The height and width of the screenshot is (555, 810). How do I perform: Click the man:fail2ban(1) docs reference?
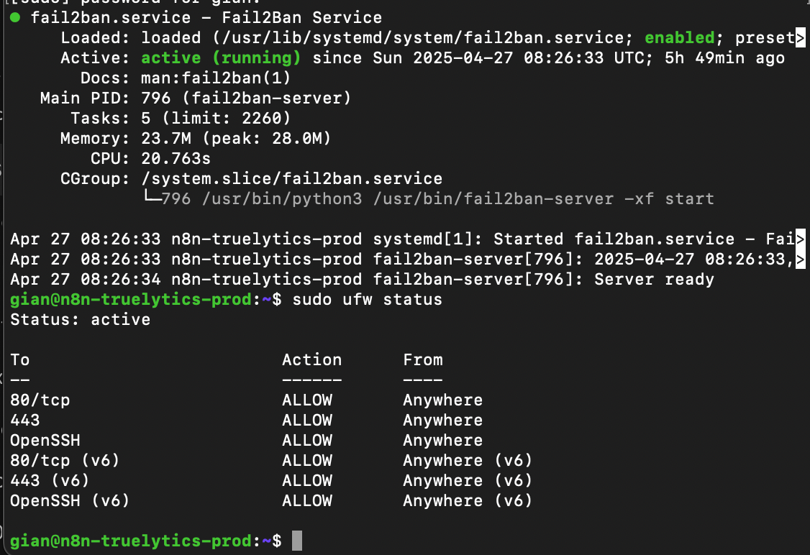pyautogui.click(x=216, y=78)
